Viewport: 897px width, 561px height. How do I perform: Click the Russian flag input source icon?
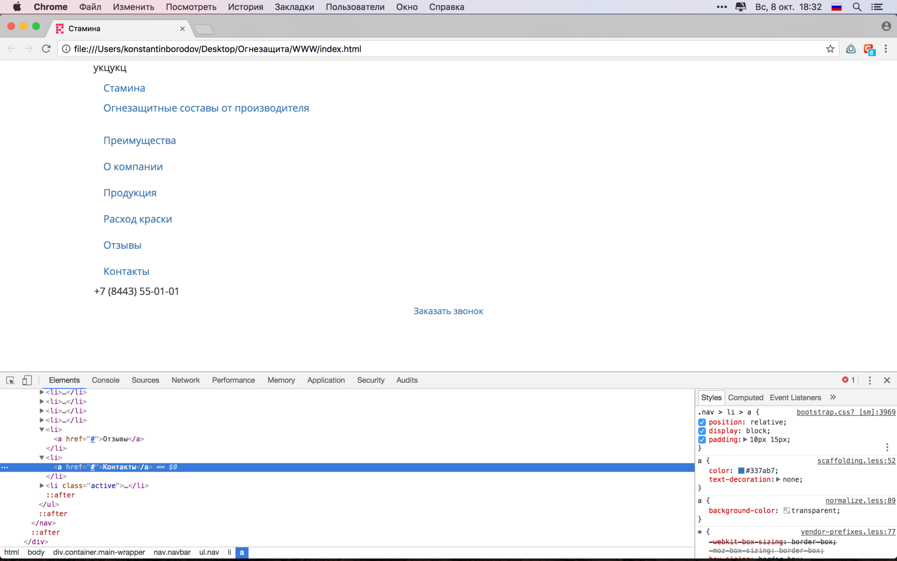pos(836,7)
